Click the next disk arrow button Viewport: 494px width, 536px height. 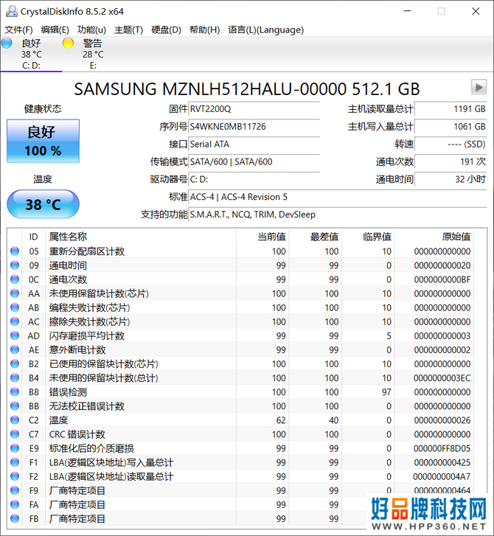(x=479, y=87)
